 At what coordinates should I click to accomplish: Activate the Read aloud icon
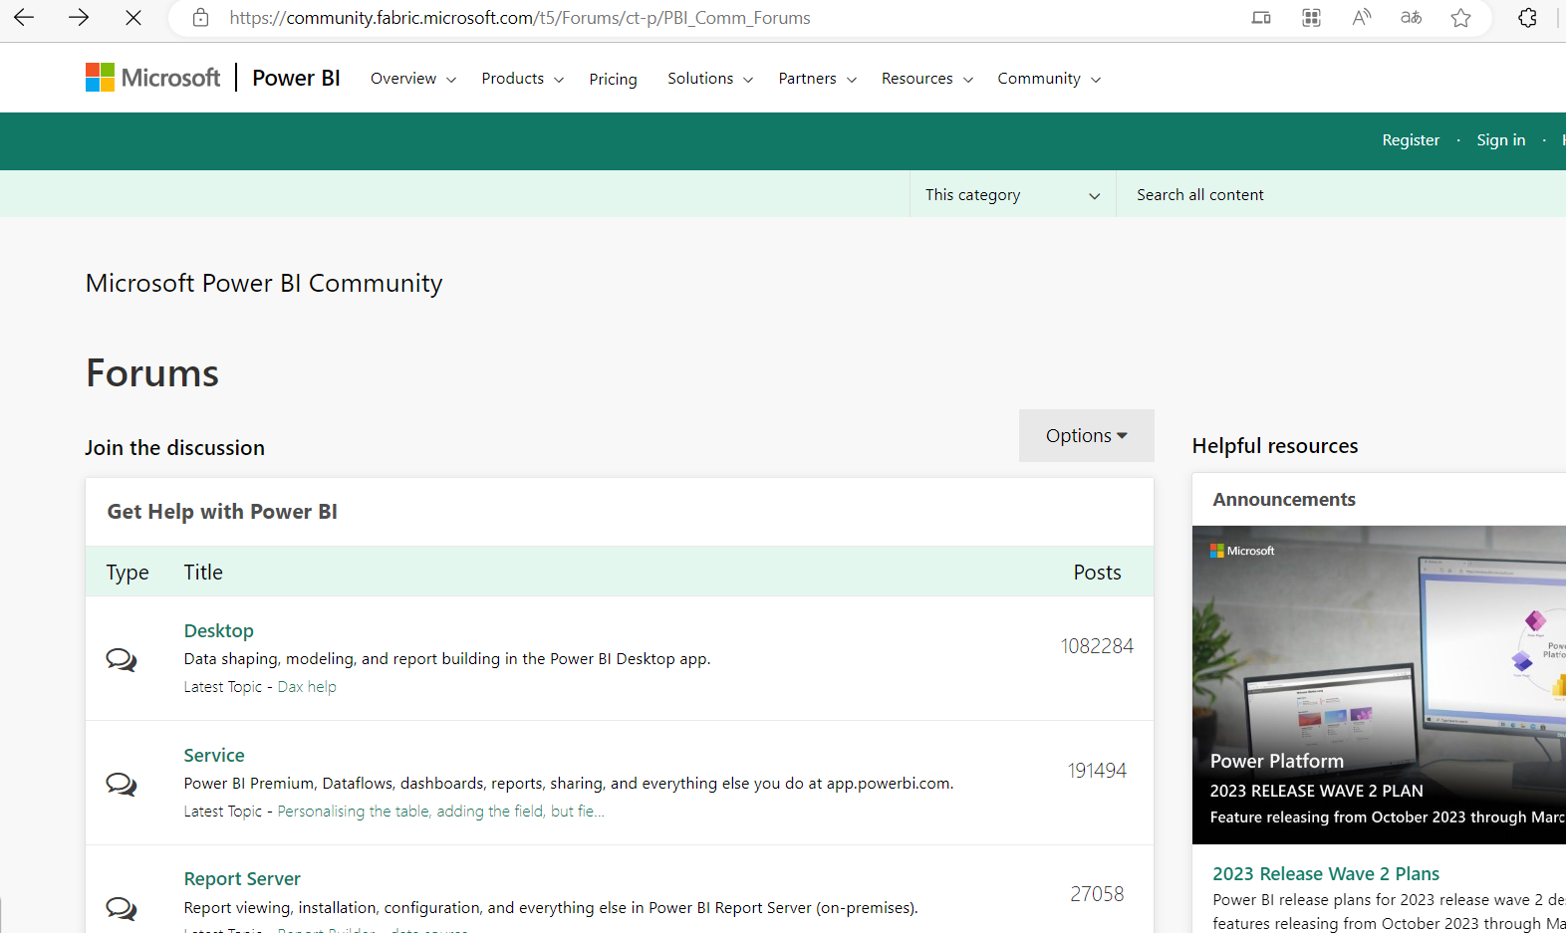[1361, 18]
